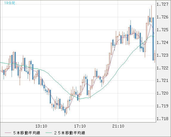Click the 1.727 price axis label
This screenshot has height=137, width=171.
(162, 4)
